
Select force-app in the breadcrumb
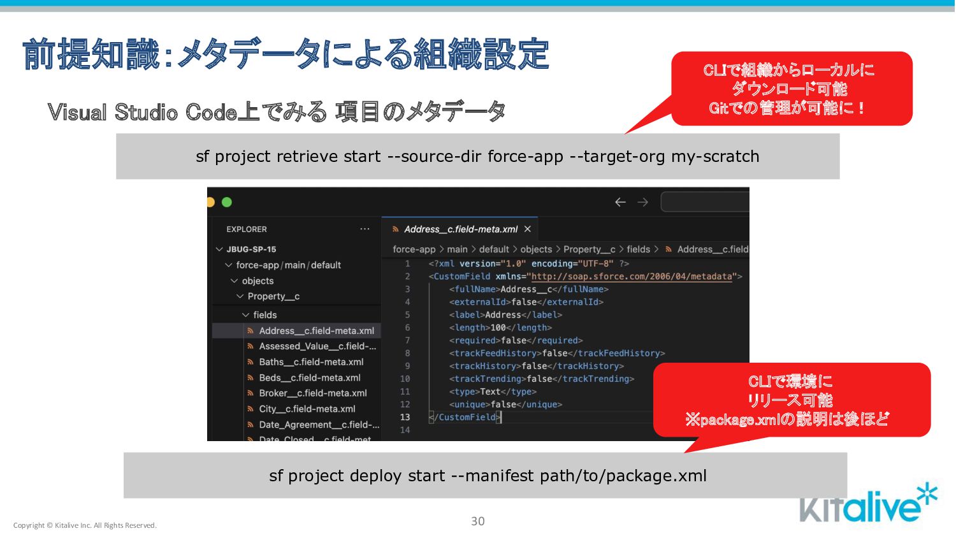coord(414,249)
